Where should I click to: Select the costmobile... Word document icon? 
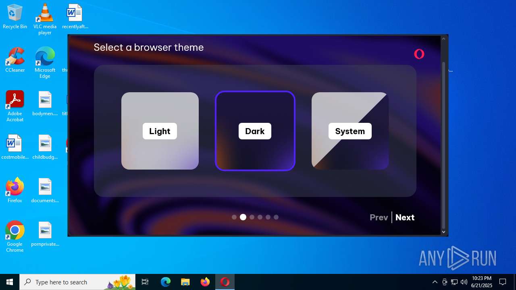15,147
